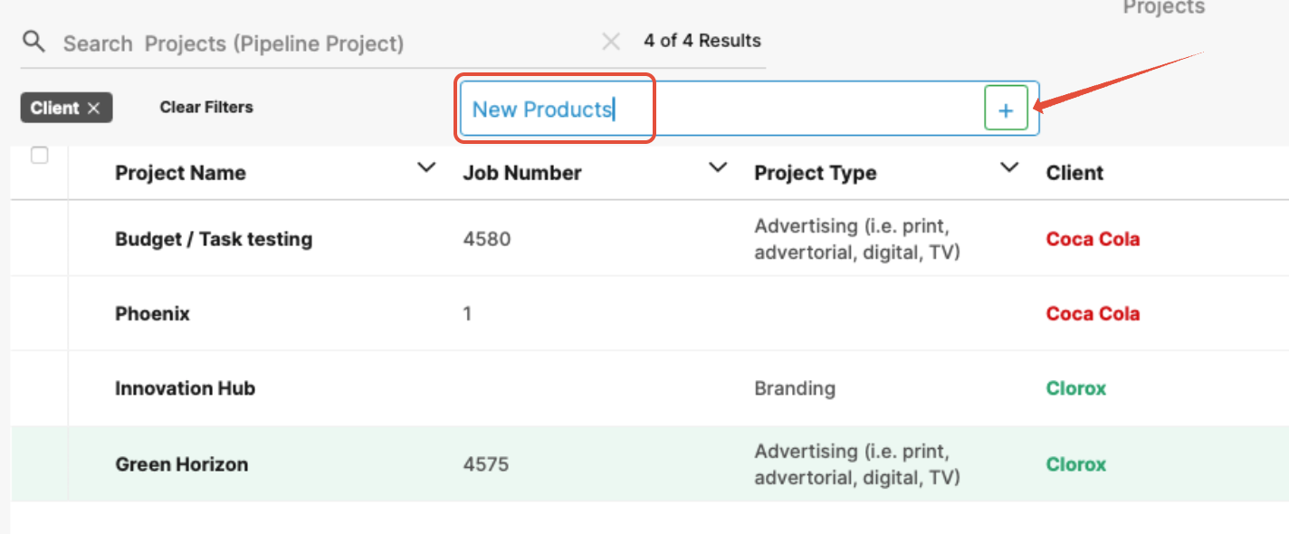
Task: Remove the Client filter chip
Action: point(93,108)
